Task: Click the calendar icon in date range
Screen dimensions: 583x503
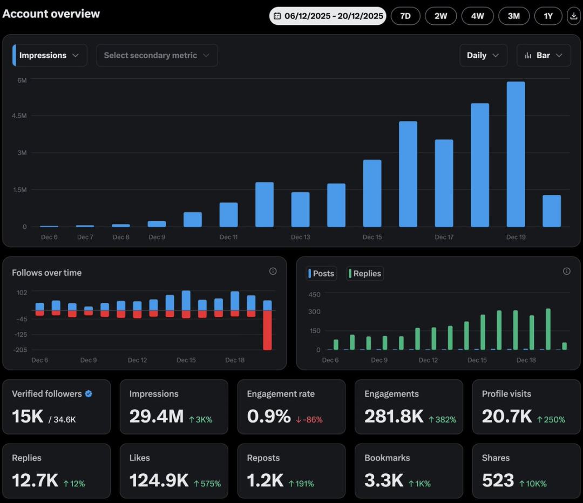Action: tap(277, 16)
